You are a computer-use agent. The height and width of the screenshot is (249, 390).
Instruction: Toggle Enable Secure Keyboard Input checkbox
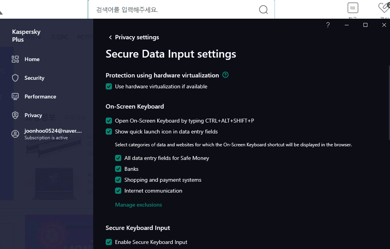[x=109, y=242]
